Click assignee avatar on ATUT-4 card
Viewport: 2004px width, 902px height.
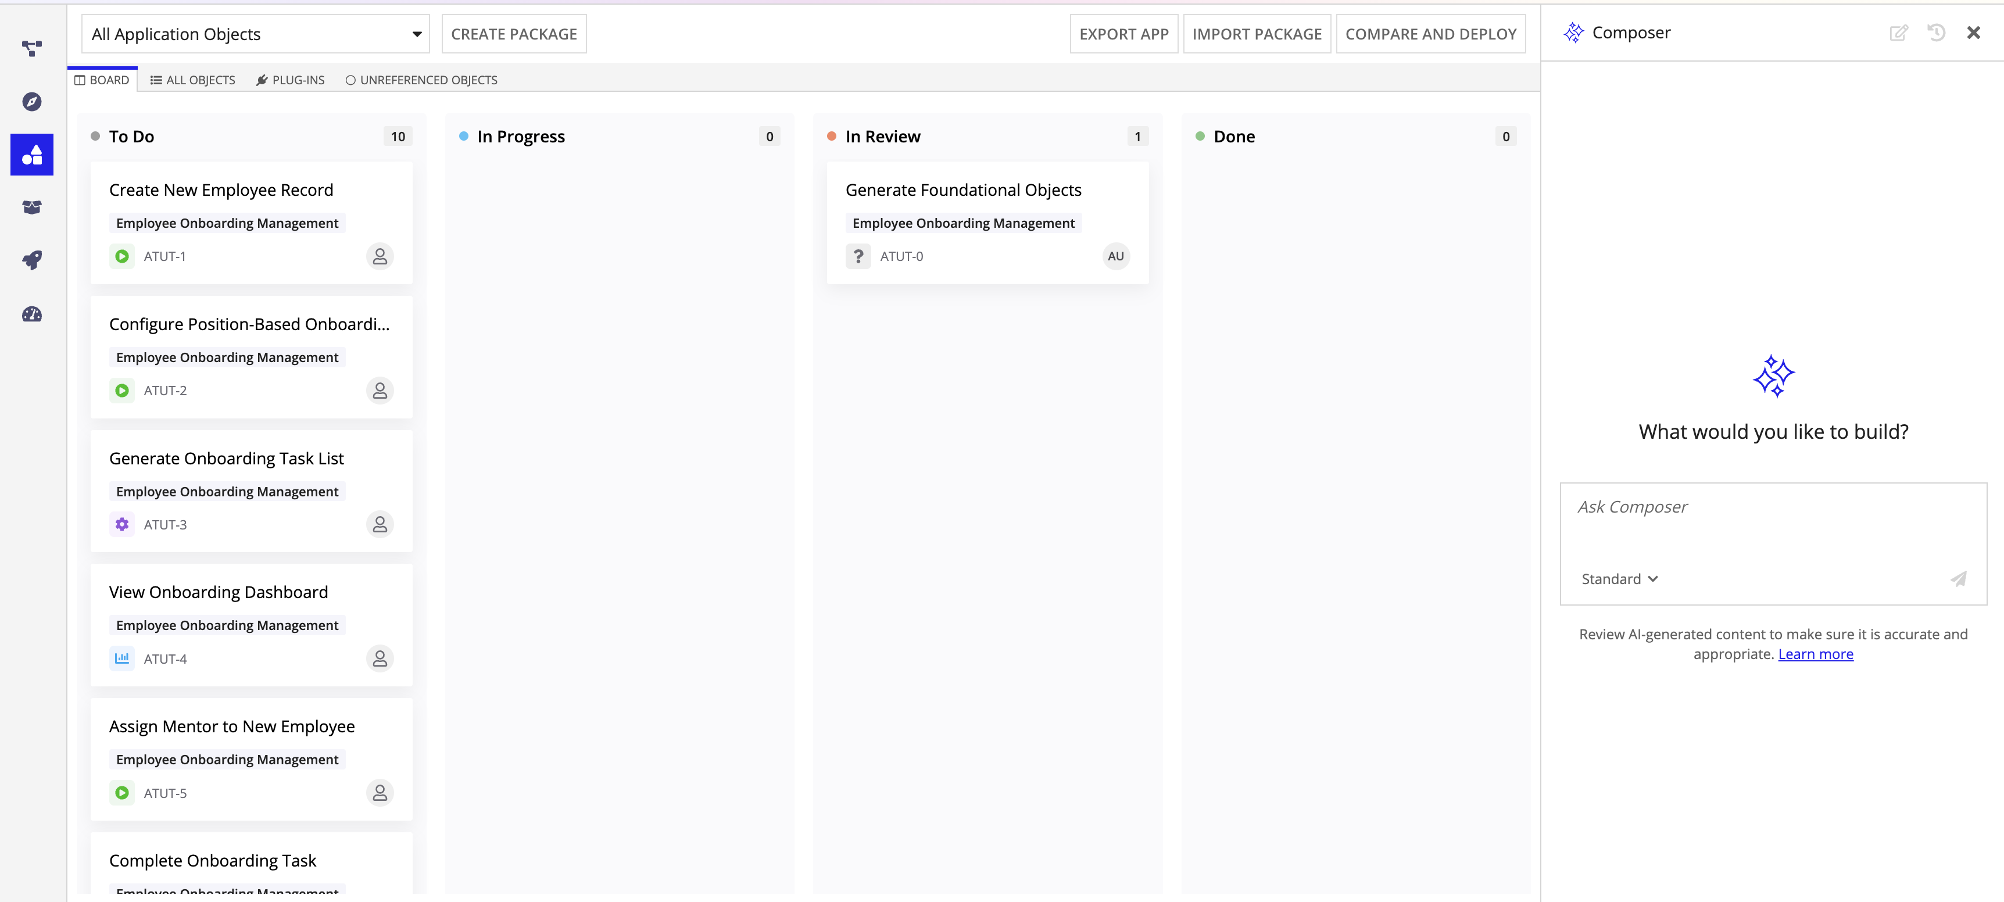point(380,658)
